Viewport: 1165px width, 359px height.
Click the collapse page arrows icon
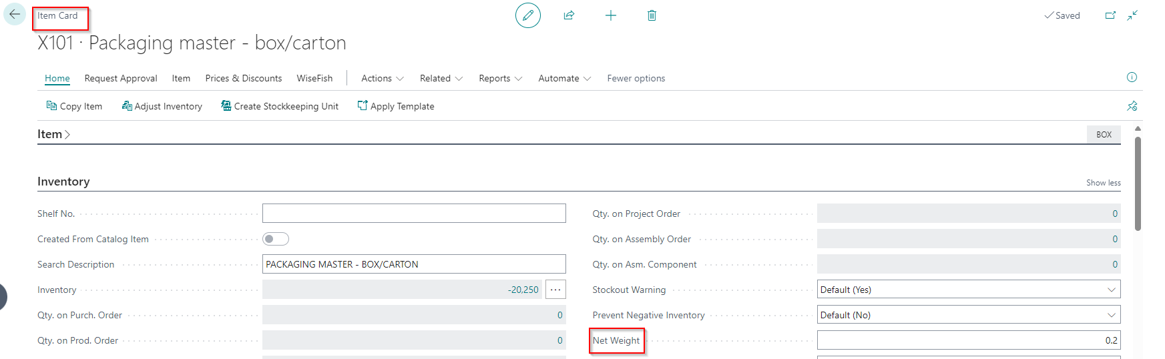click(x=1132, y=15)
